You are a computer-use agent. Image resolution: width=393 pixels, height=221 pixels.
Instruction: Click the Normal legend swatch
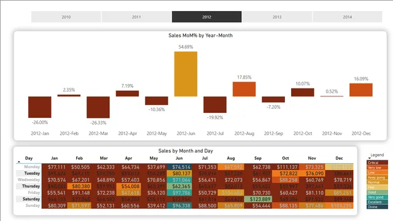pyautogui.click(x=377, y=182)
